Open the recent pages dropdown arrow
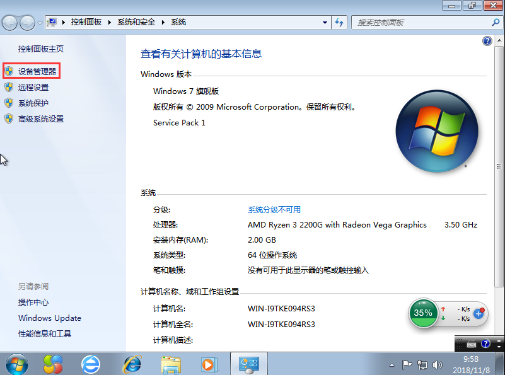This screenshot has height=375, width=505. (x=40, y=23)
